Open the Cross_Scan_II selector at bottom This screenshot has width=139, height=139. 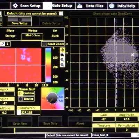[112, 135]
